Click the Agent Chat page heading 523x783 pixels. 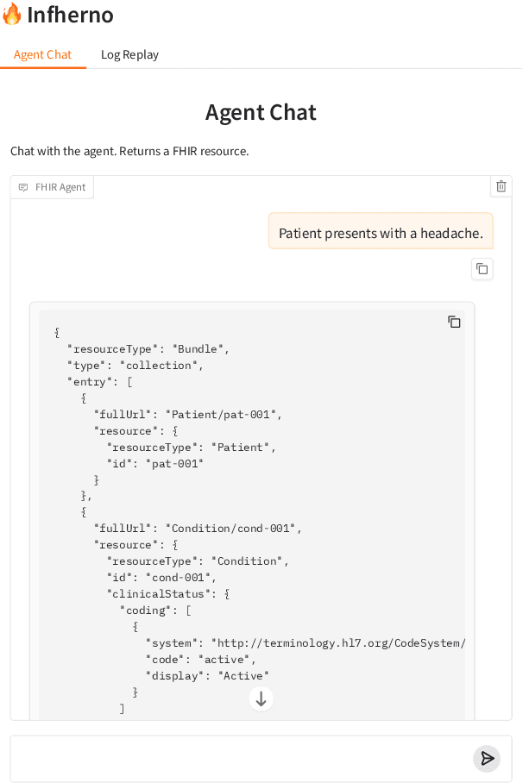click(x=261, y=112)
